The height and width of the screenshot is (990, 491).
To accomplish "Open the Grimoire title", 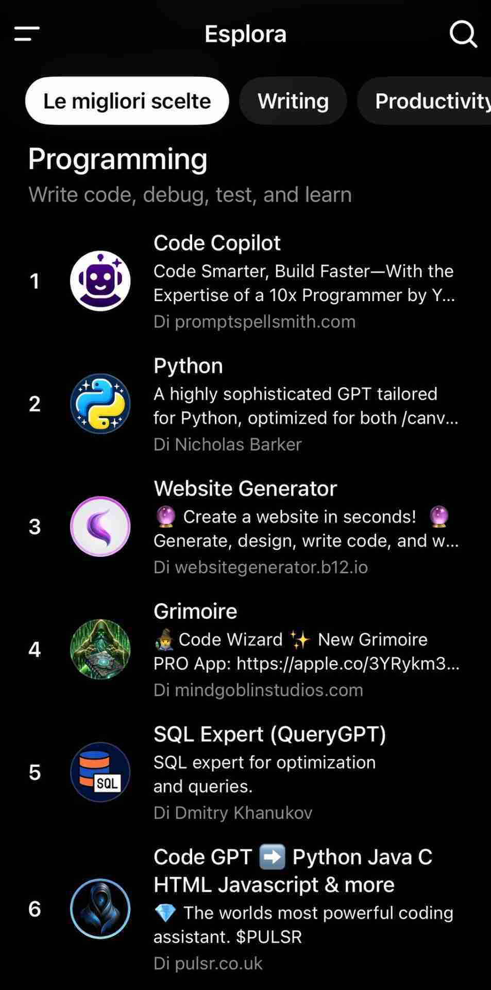I will tap(195, 611).
